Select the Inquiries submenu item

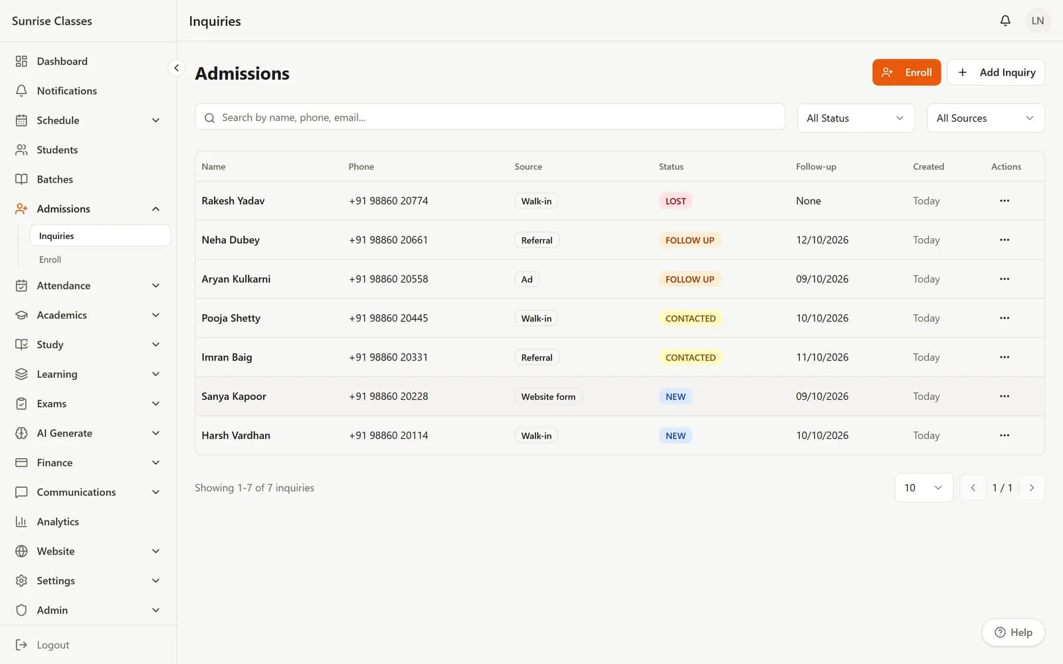[100, 236]
